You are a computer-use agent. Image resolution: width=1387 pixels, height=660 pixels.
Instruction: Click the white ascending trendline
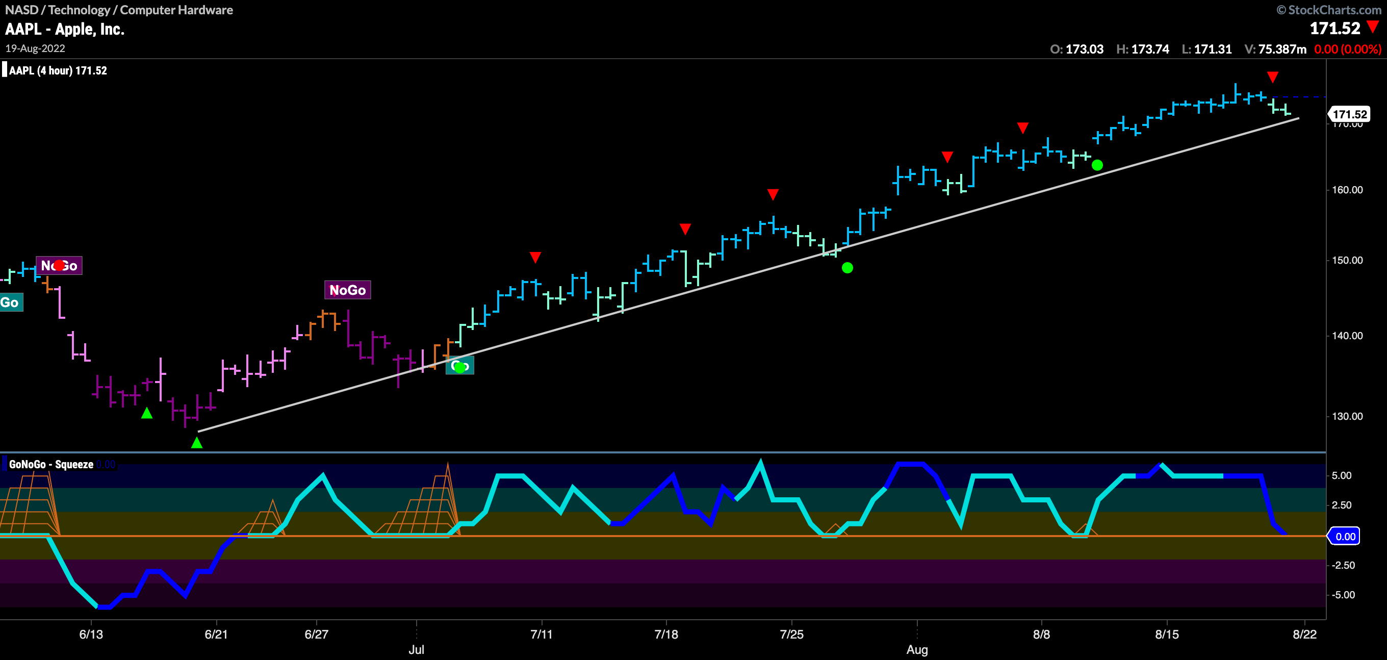pos(749,275)
